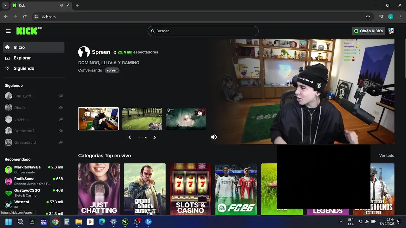Image resolution: width=406 pixels, height=228 pixels.
Task: Open Chrome media controls icon
Action: [x=381, y=17]
